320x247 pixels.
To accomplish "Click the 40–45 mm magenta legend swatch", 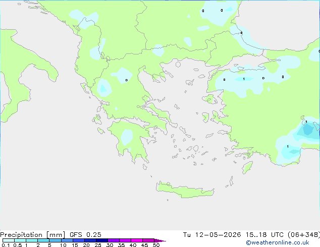I will [137, 240].
